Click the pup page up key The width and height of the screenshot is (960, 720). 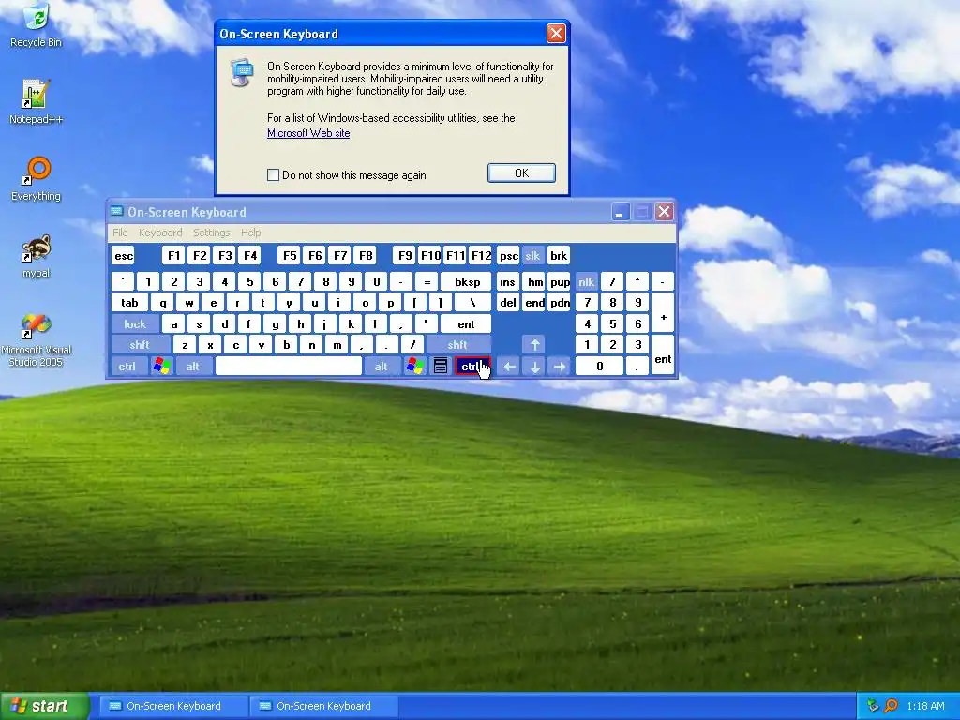pos(560,281)
